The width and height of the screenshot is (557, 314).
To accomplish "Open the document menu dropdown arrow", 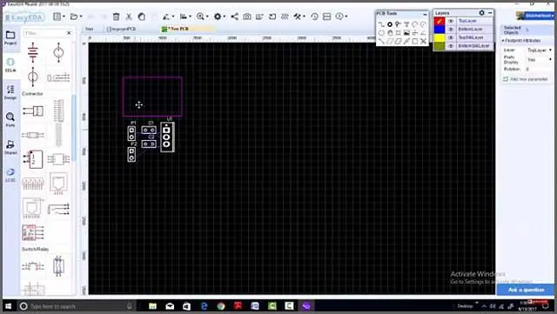I will [64, 17].
